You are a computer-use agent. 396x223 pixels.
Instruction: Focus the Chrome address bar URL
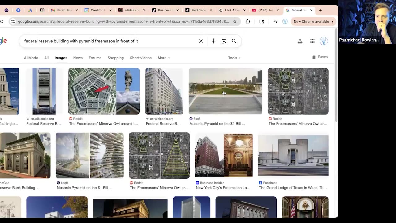click(123, 21)
